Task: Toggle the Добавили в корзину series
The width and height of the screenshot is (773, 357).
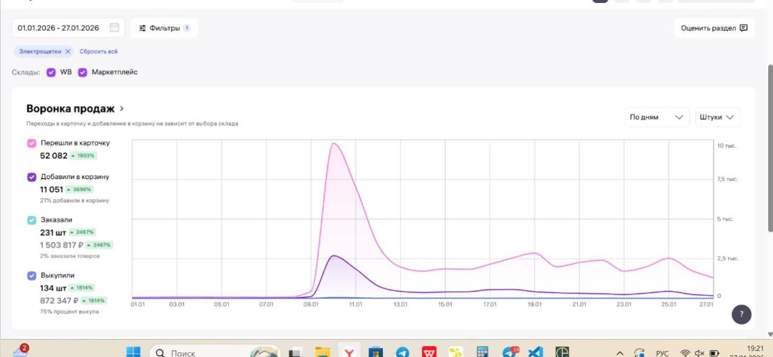Action: [x=31, y=177]
